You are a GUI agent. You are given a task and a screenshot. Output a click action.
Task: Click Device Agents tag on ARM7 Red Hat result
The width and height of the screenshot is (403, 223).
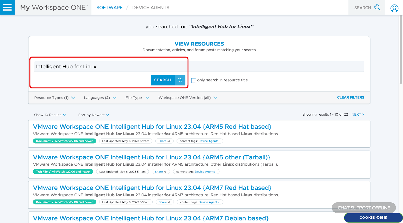[209, 202]
